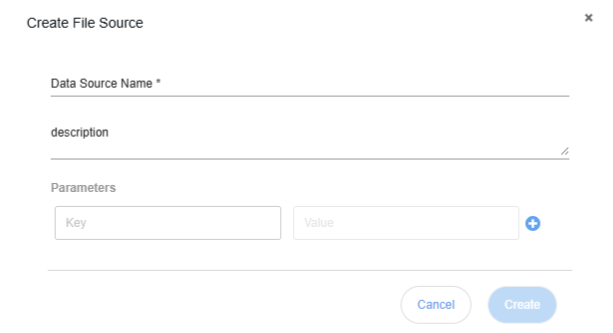
Task: Click the underline beneath description field
Action: (309, 159)
